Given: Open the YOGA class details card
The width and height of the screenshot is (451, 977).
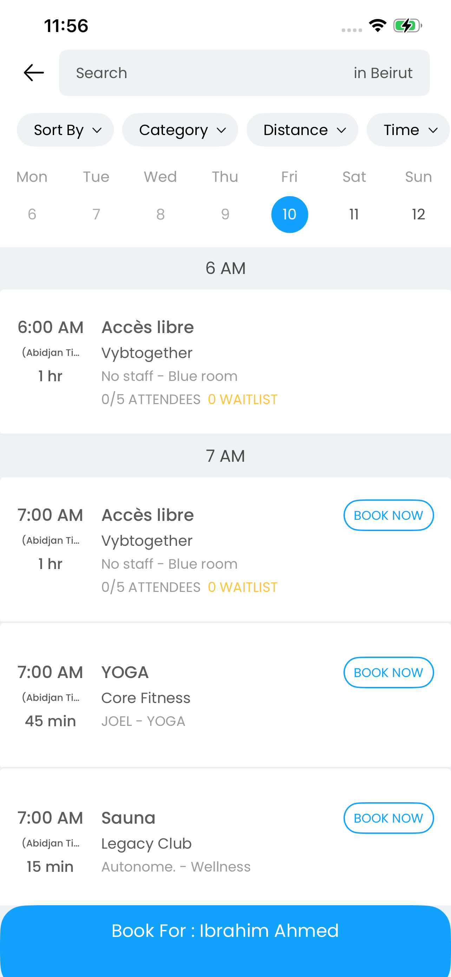Looking at the screenshot, I should coord(225,696).
